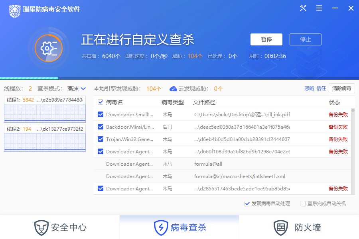Click the threat list vertical scrollbar
The height and width of the screenshot is (239, 359).
coord(353,151)
